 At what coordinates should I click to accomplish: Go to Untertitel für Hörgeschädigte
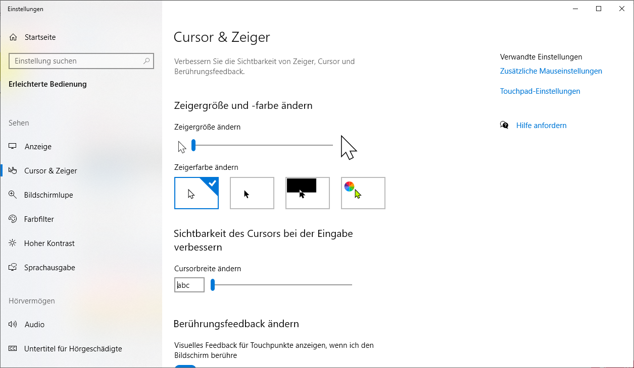point(73,349)
